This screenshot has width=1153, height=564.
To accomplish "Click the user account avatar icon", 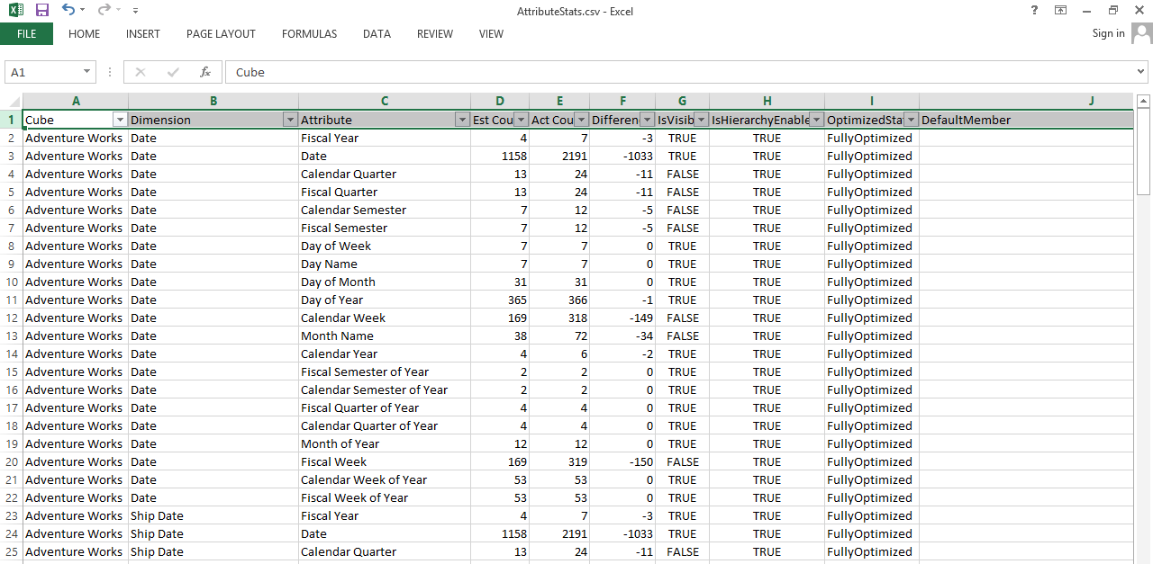I will tap(1141, 33).
